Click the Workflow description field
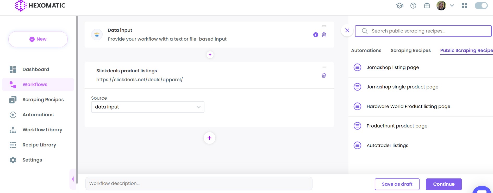This screenshot has width=493, height=193. click(x=199, y=183)
